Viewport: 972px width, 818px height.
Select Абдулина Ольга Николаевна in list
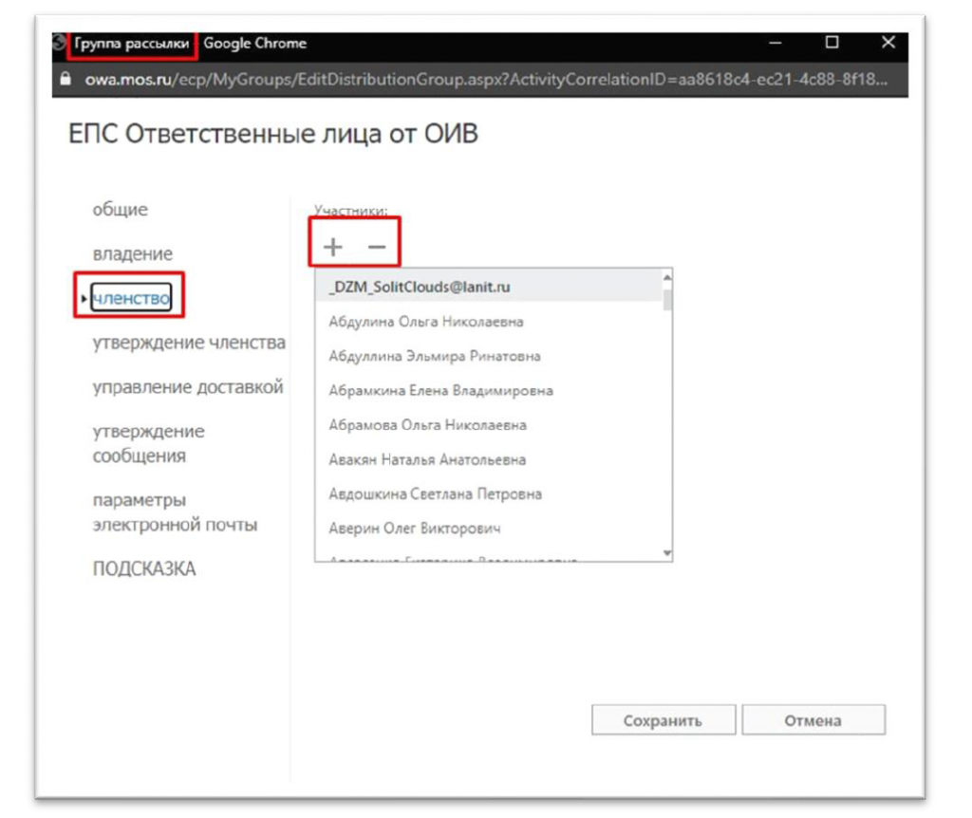click(x=425, y=322)
